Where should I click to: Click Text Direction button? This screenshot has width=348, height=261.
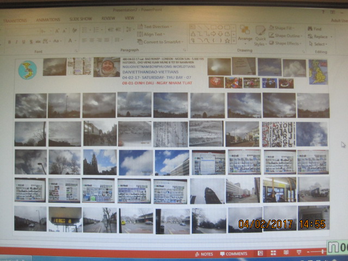pos(154,27)
